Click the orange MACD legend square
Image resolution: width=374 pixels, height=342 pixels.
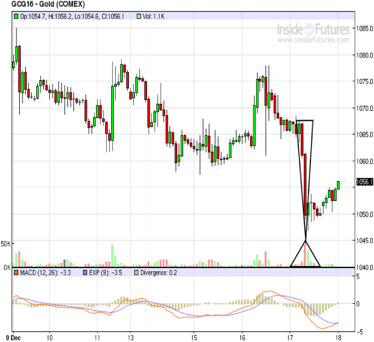16,272
